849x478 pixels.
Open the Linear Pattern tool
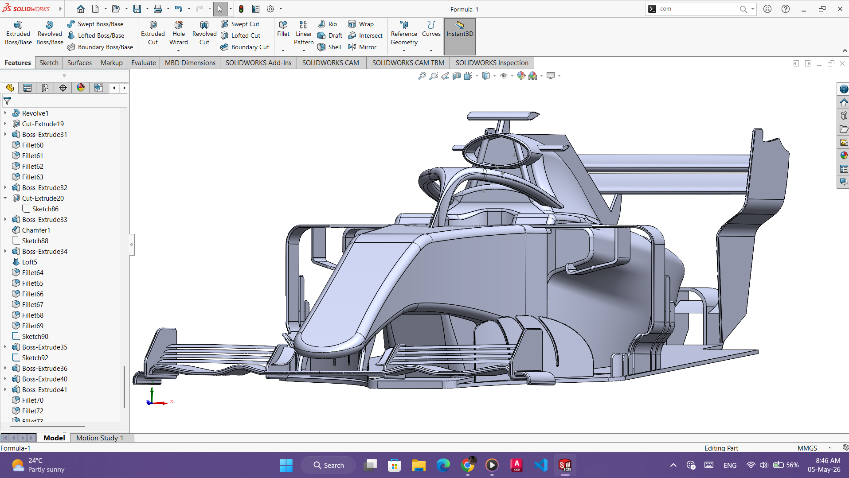[304, 33]
